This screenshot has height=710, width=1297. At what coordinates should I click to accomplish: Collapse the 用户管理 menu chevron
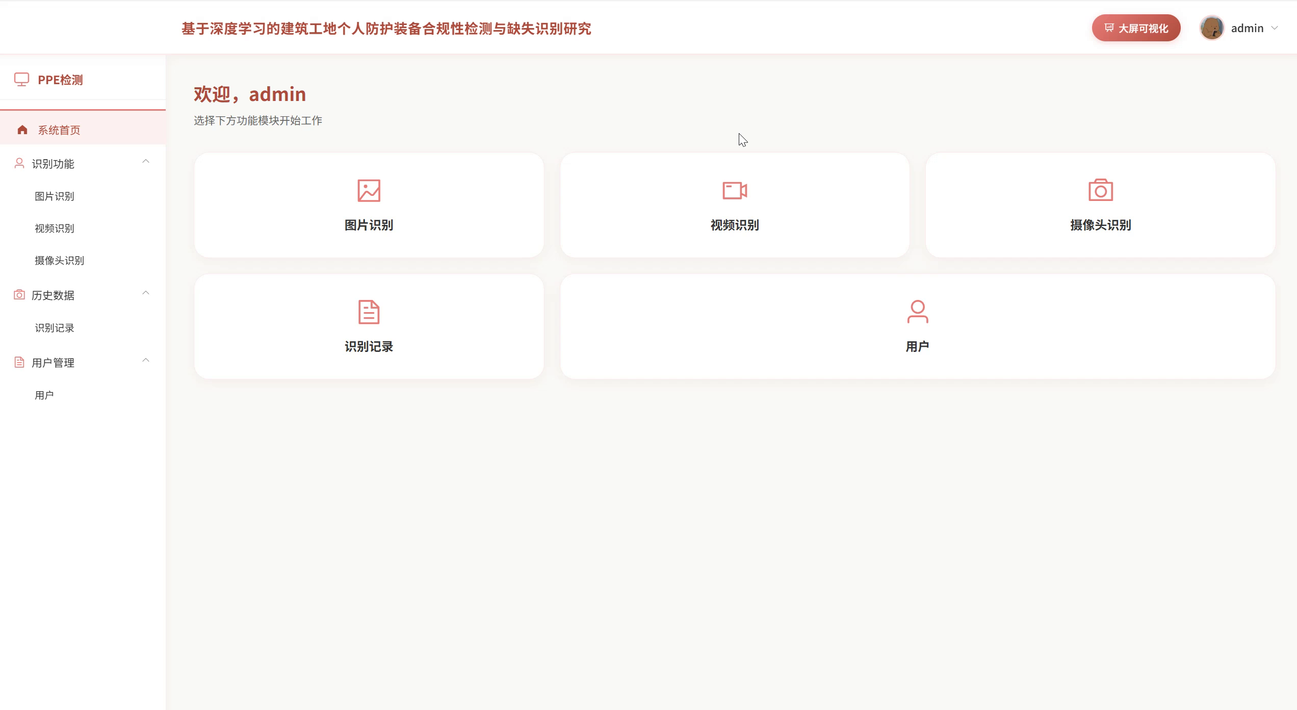[x=146, y=361]
